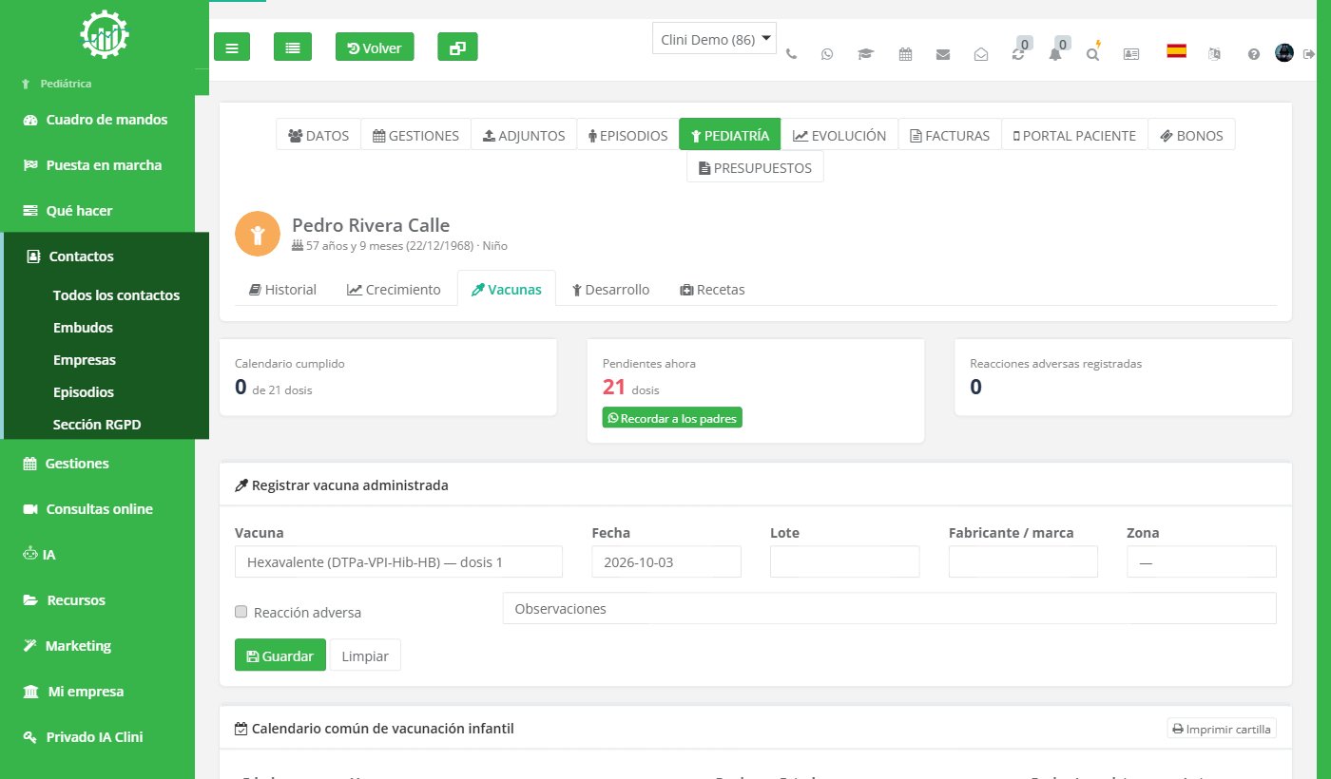Image resolution: width=1331 pixels, height=779 pixels.
Task: Go to the Recetas tab
Action: pos(712,289)
